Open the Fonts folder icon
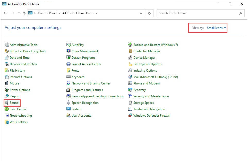This screenshot has height=162, width=248. [x=68, y=70]
